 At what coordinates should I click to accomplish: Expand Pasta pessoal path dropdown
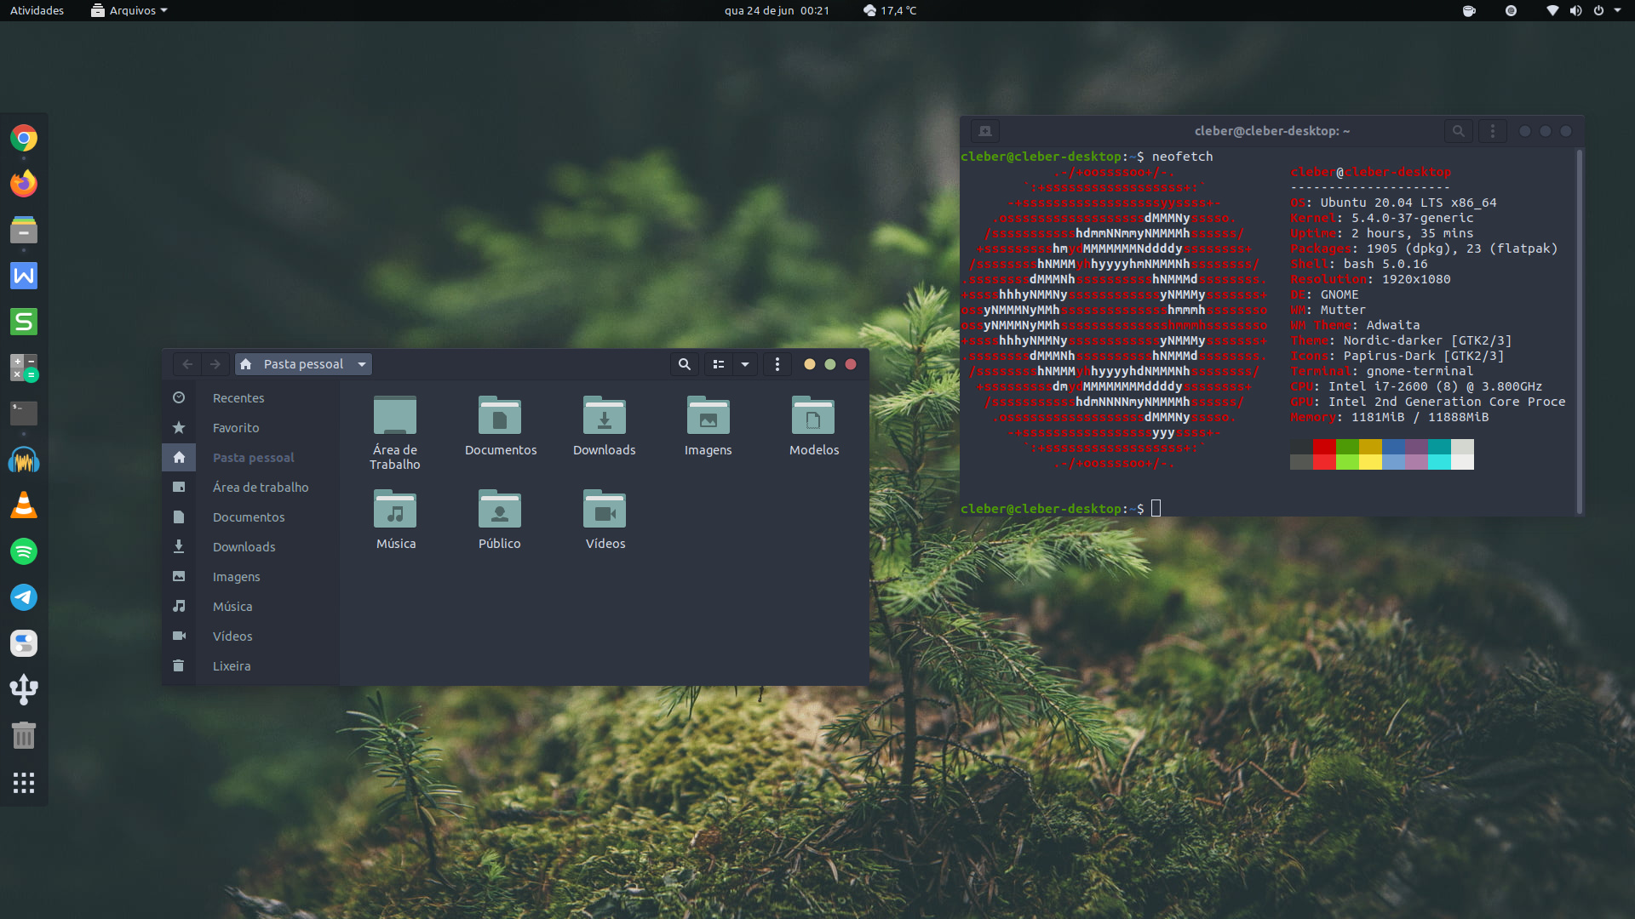point(362,364)
